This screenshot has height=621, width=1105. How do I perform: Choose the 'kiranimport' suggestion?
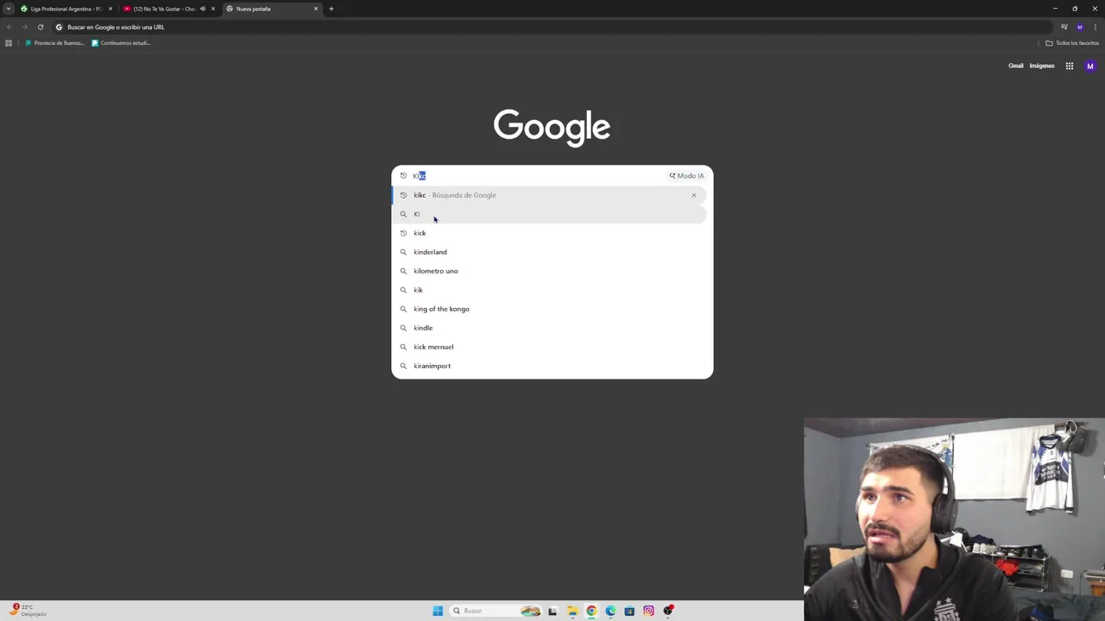549,366
